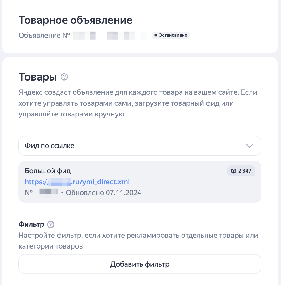Click the Настройте фильтр description text
The height and width of the screenshot is (285, 281).
[139, 241]
